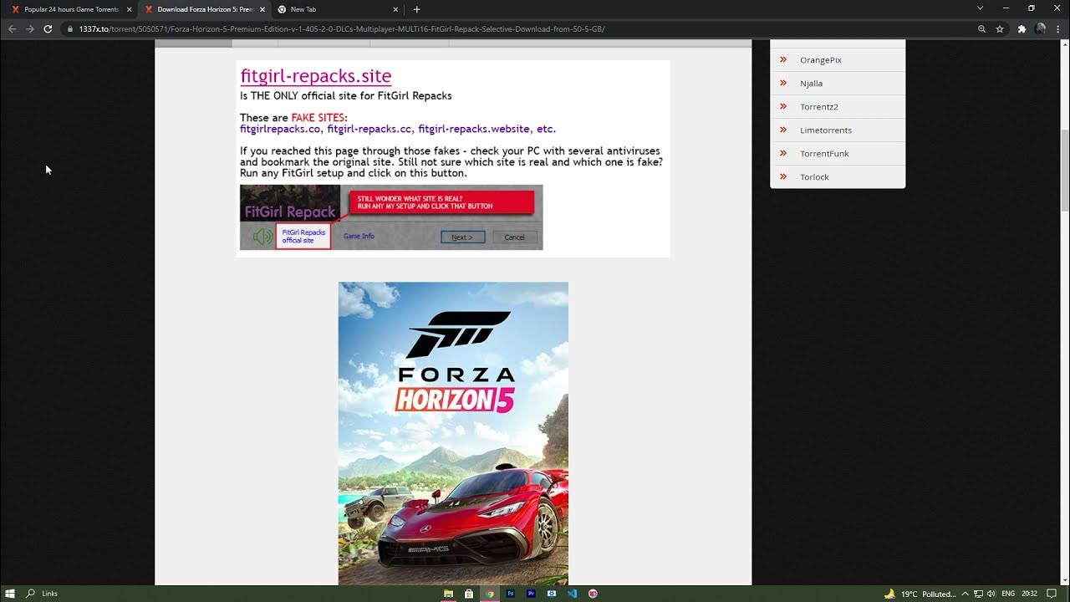The height and width of the screenshot is (602, 1070).
Task: Click the fitgirl-repacks.website link
Action: click(x=473, y=129)
